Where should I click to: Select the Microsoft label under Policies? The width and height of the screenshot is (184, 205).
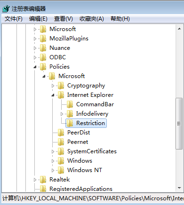pyautogui.click(x=72, y=76)
